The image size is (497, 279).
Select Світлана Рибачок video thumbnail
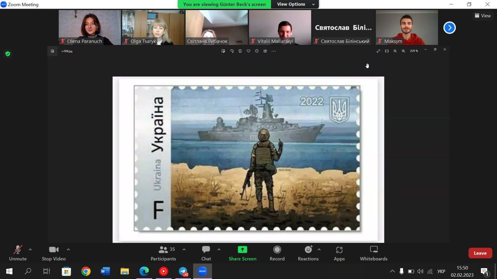coord(217,28)
